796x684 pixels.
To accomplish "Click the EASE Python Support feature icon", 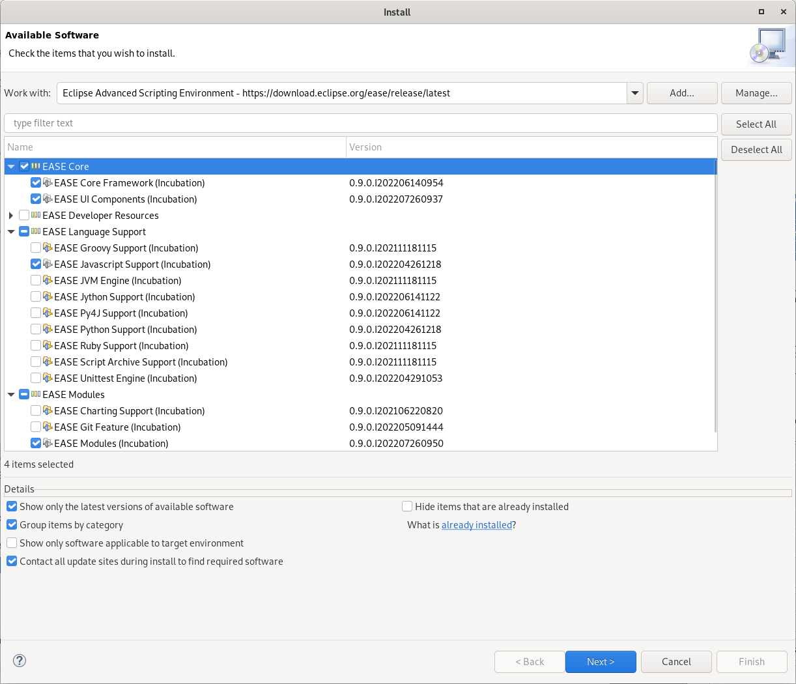I will click(x=48, y=329).
